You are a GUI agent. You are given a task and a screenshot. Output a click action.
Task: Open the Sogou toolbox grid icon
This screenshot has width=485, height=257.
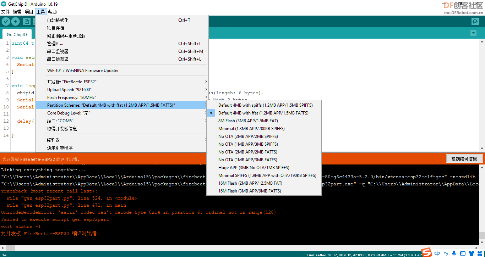pyautogui.click(x=480, y=253)
